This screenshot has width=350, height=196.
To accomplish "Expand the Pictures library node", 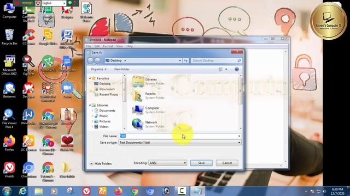I will pos(92,121).
